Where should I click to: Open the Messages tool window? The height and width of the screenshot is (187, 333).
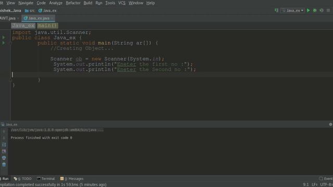tap(72, 179)
